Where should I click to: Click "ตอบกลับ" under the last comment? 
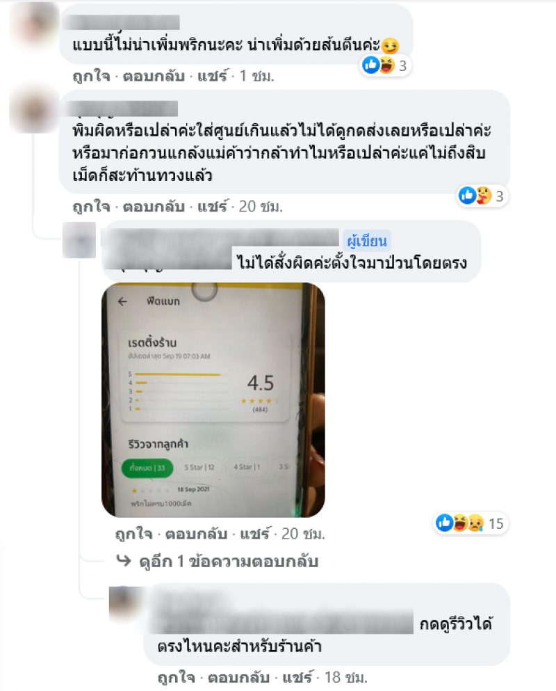pos(238,677)
